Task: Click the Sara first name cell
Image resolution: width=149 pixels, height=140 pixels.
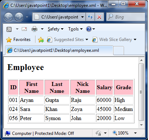Action: (32, 109)
